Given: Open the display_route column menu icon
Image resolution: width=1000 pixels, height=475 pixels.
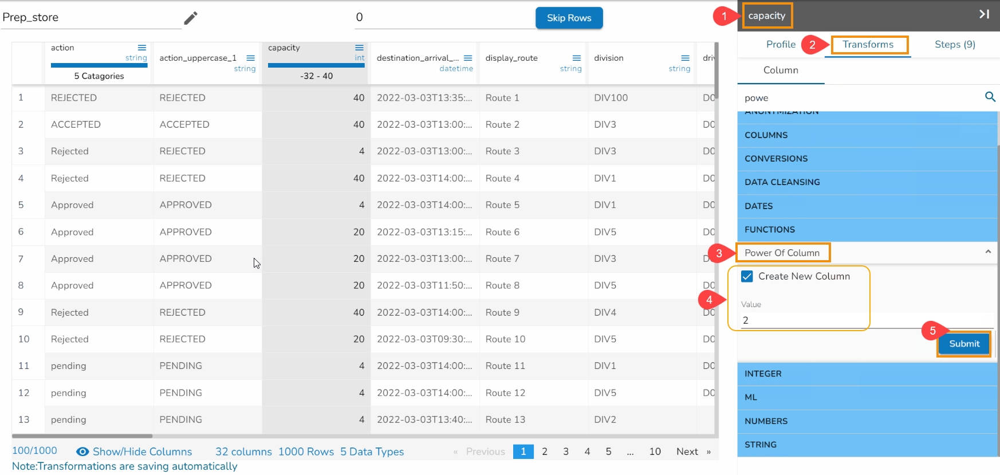Looking at the screenshot, I should pyautogui.click(x=577, y=58).
